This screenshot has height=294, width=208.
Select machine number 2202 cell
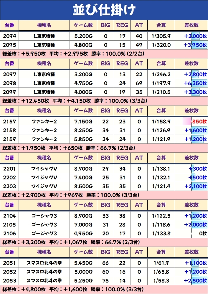[9, 178]
